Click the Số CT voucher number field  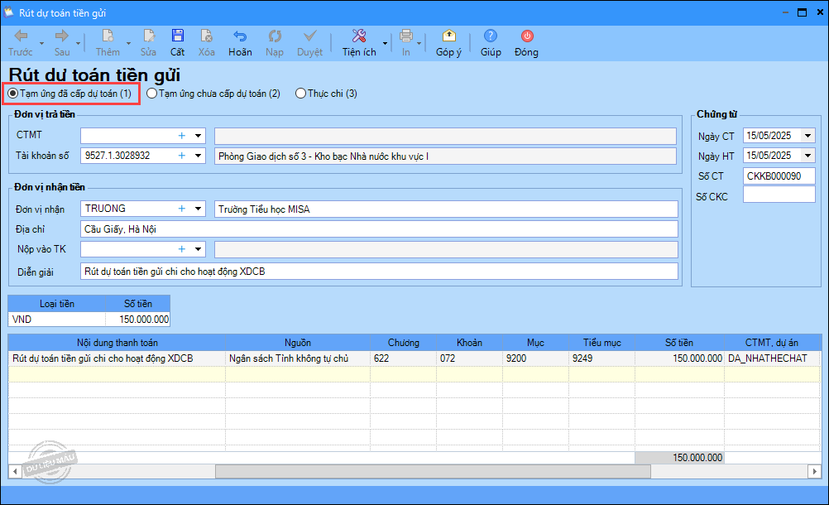(x=779, y=176)
